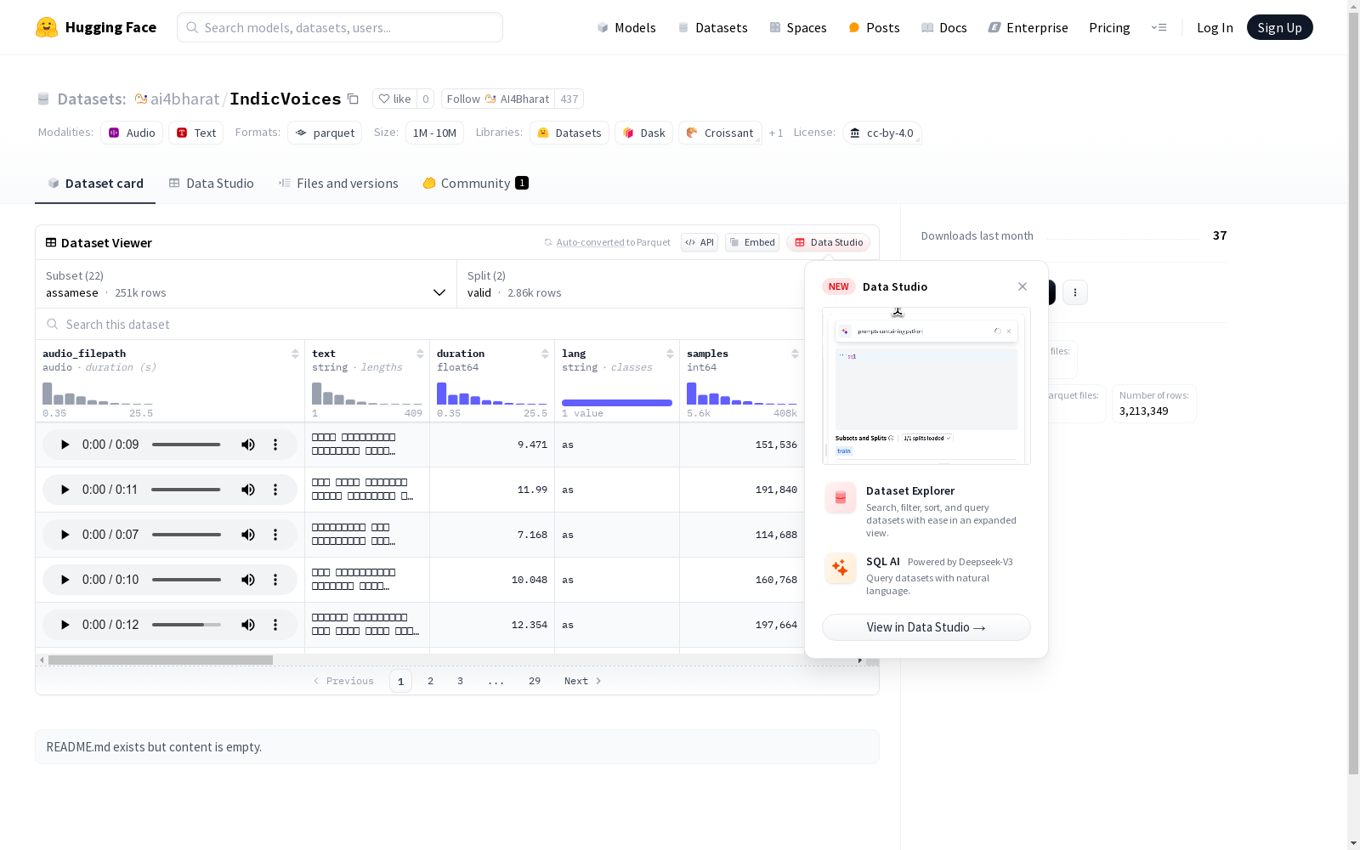This screenshot has height=850, width=1360.
Task: Expand the +1 more libraries indicator
Action: (x=776, y=133)
